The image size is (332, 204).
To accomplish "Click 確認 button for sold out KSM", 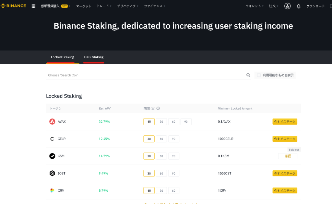I will tap(288, 156).
